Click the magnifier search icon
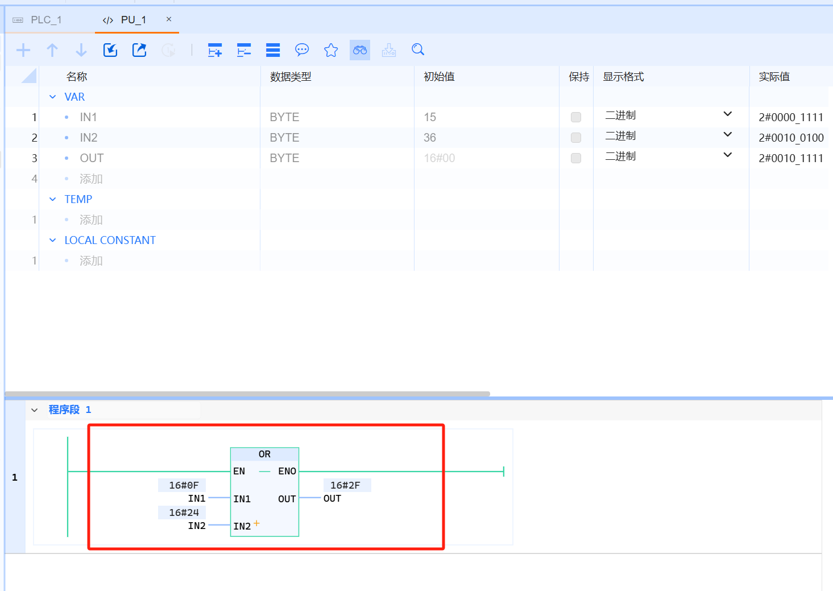 pos(418,50)
